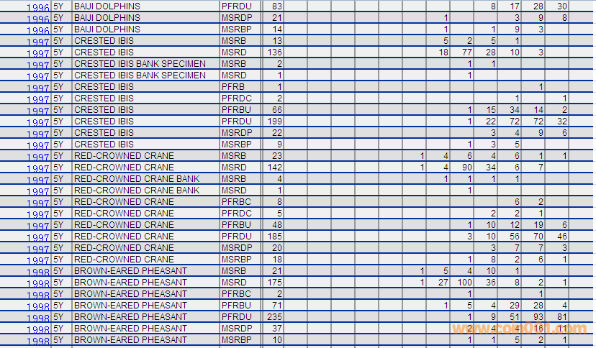Screen dimensions: 596x348
Task: Select the 142 total for Red-Crowned Crane MSRD
Action: pyautogui.click(x=274, y=167)
